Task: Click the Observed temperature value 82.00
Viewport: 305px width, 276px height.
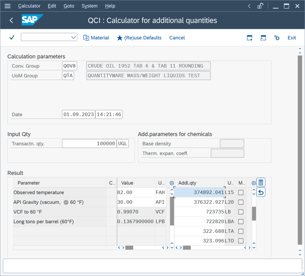Action: click(x=136, y=192)
